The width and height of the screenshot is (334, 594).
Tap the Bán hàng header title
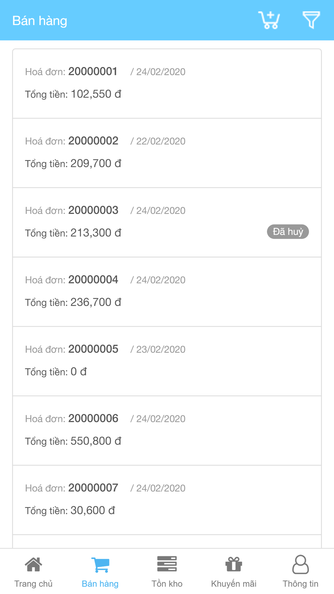point(40,21)
